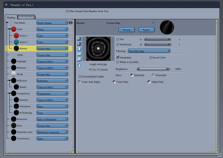Screen dimensions: 223x158
Task: Flip the texture horizontally with the left-right arrow icon
Action: tap(79, 54)
